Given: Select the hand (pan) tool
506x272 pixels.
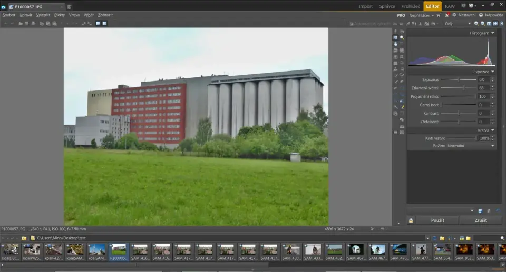Looking at the screenshot, I should (x=395, y=44).
